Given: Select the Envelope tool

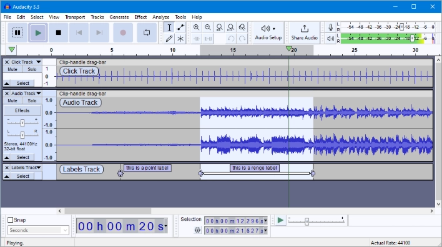Looking at the screenshot, I should tap(180, 27).
